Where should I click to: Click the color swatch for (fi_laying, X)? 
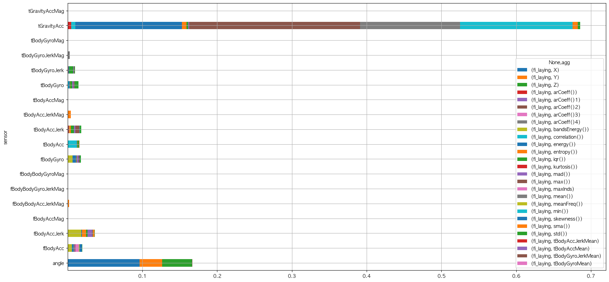point(522,70)
